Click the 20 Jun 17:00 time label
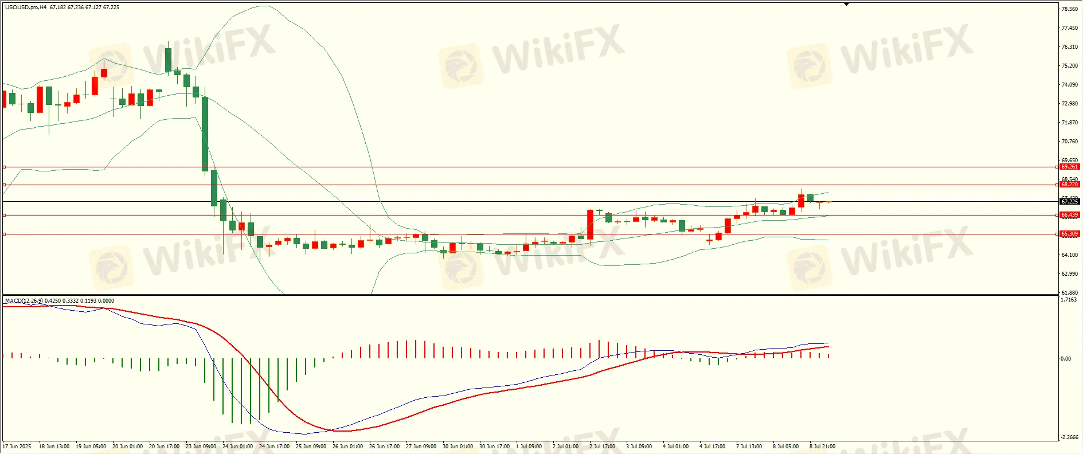The image size is (1083, 454). coord(164,447)
